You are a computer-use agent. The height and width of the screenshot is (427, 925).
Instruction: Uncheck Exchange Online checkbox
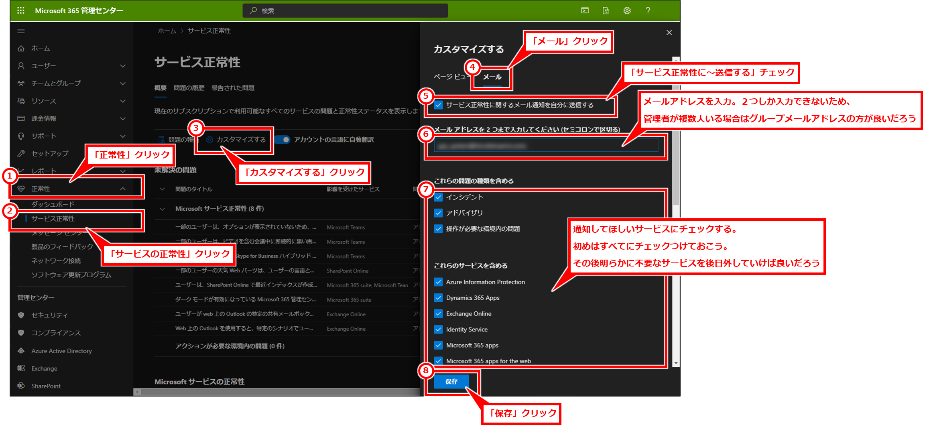tap(439, 313)
